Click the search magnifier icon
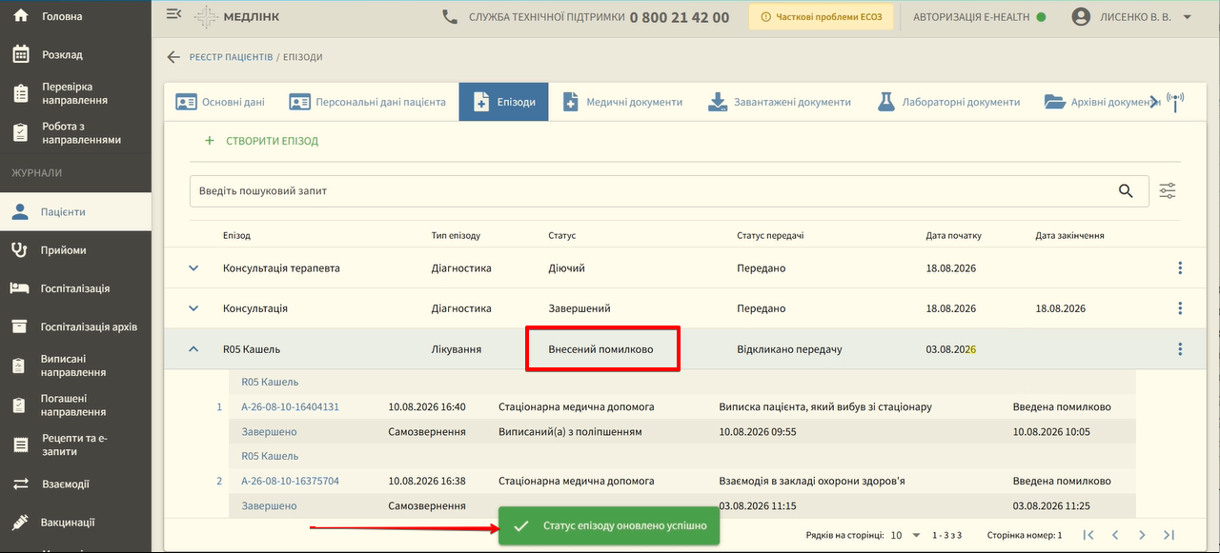 (1127, 190)
